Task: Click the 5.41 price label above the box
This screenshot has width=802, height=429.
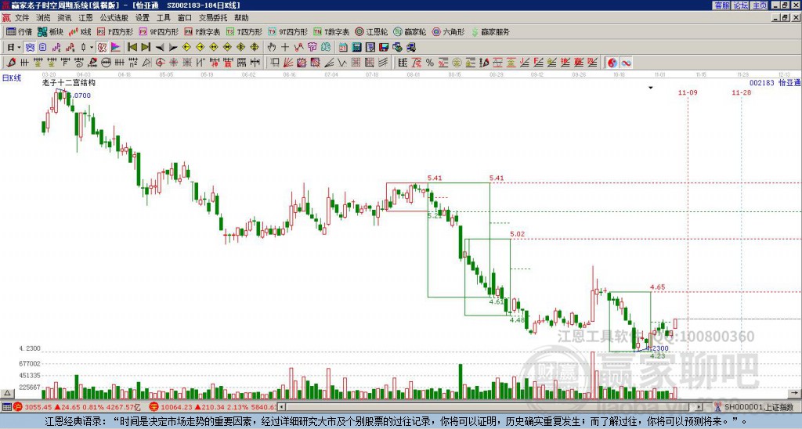Action: pos(434,178)
